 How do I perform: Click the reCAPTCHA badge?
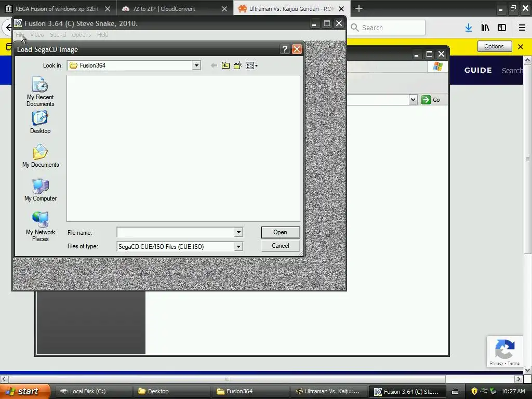pyautogui.click(x=504, y=351)
